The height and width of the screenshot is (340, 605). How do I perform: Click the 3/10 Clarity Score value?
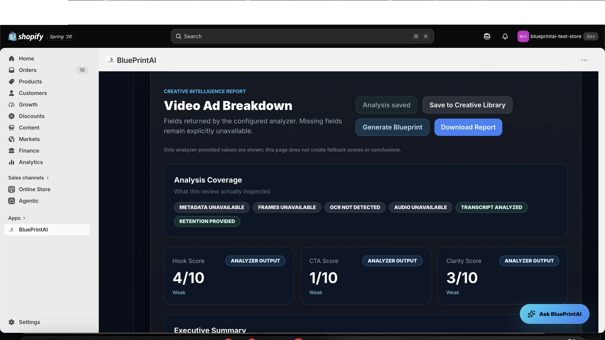(462, 278)
